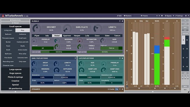The height and width of the screenshot is (107, 190).
Task: Open help for Early Reflections panel
Action: point(75,58)
